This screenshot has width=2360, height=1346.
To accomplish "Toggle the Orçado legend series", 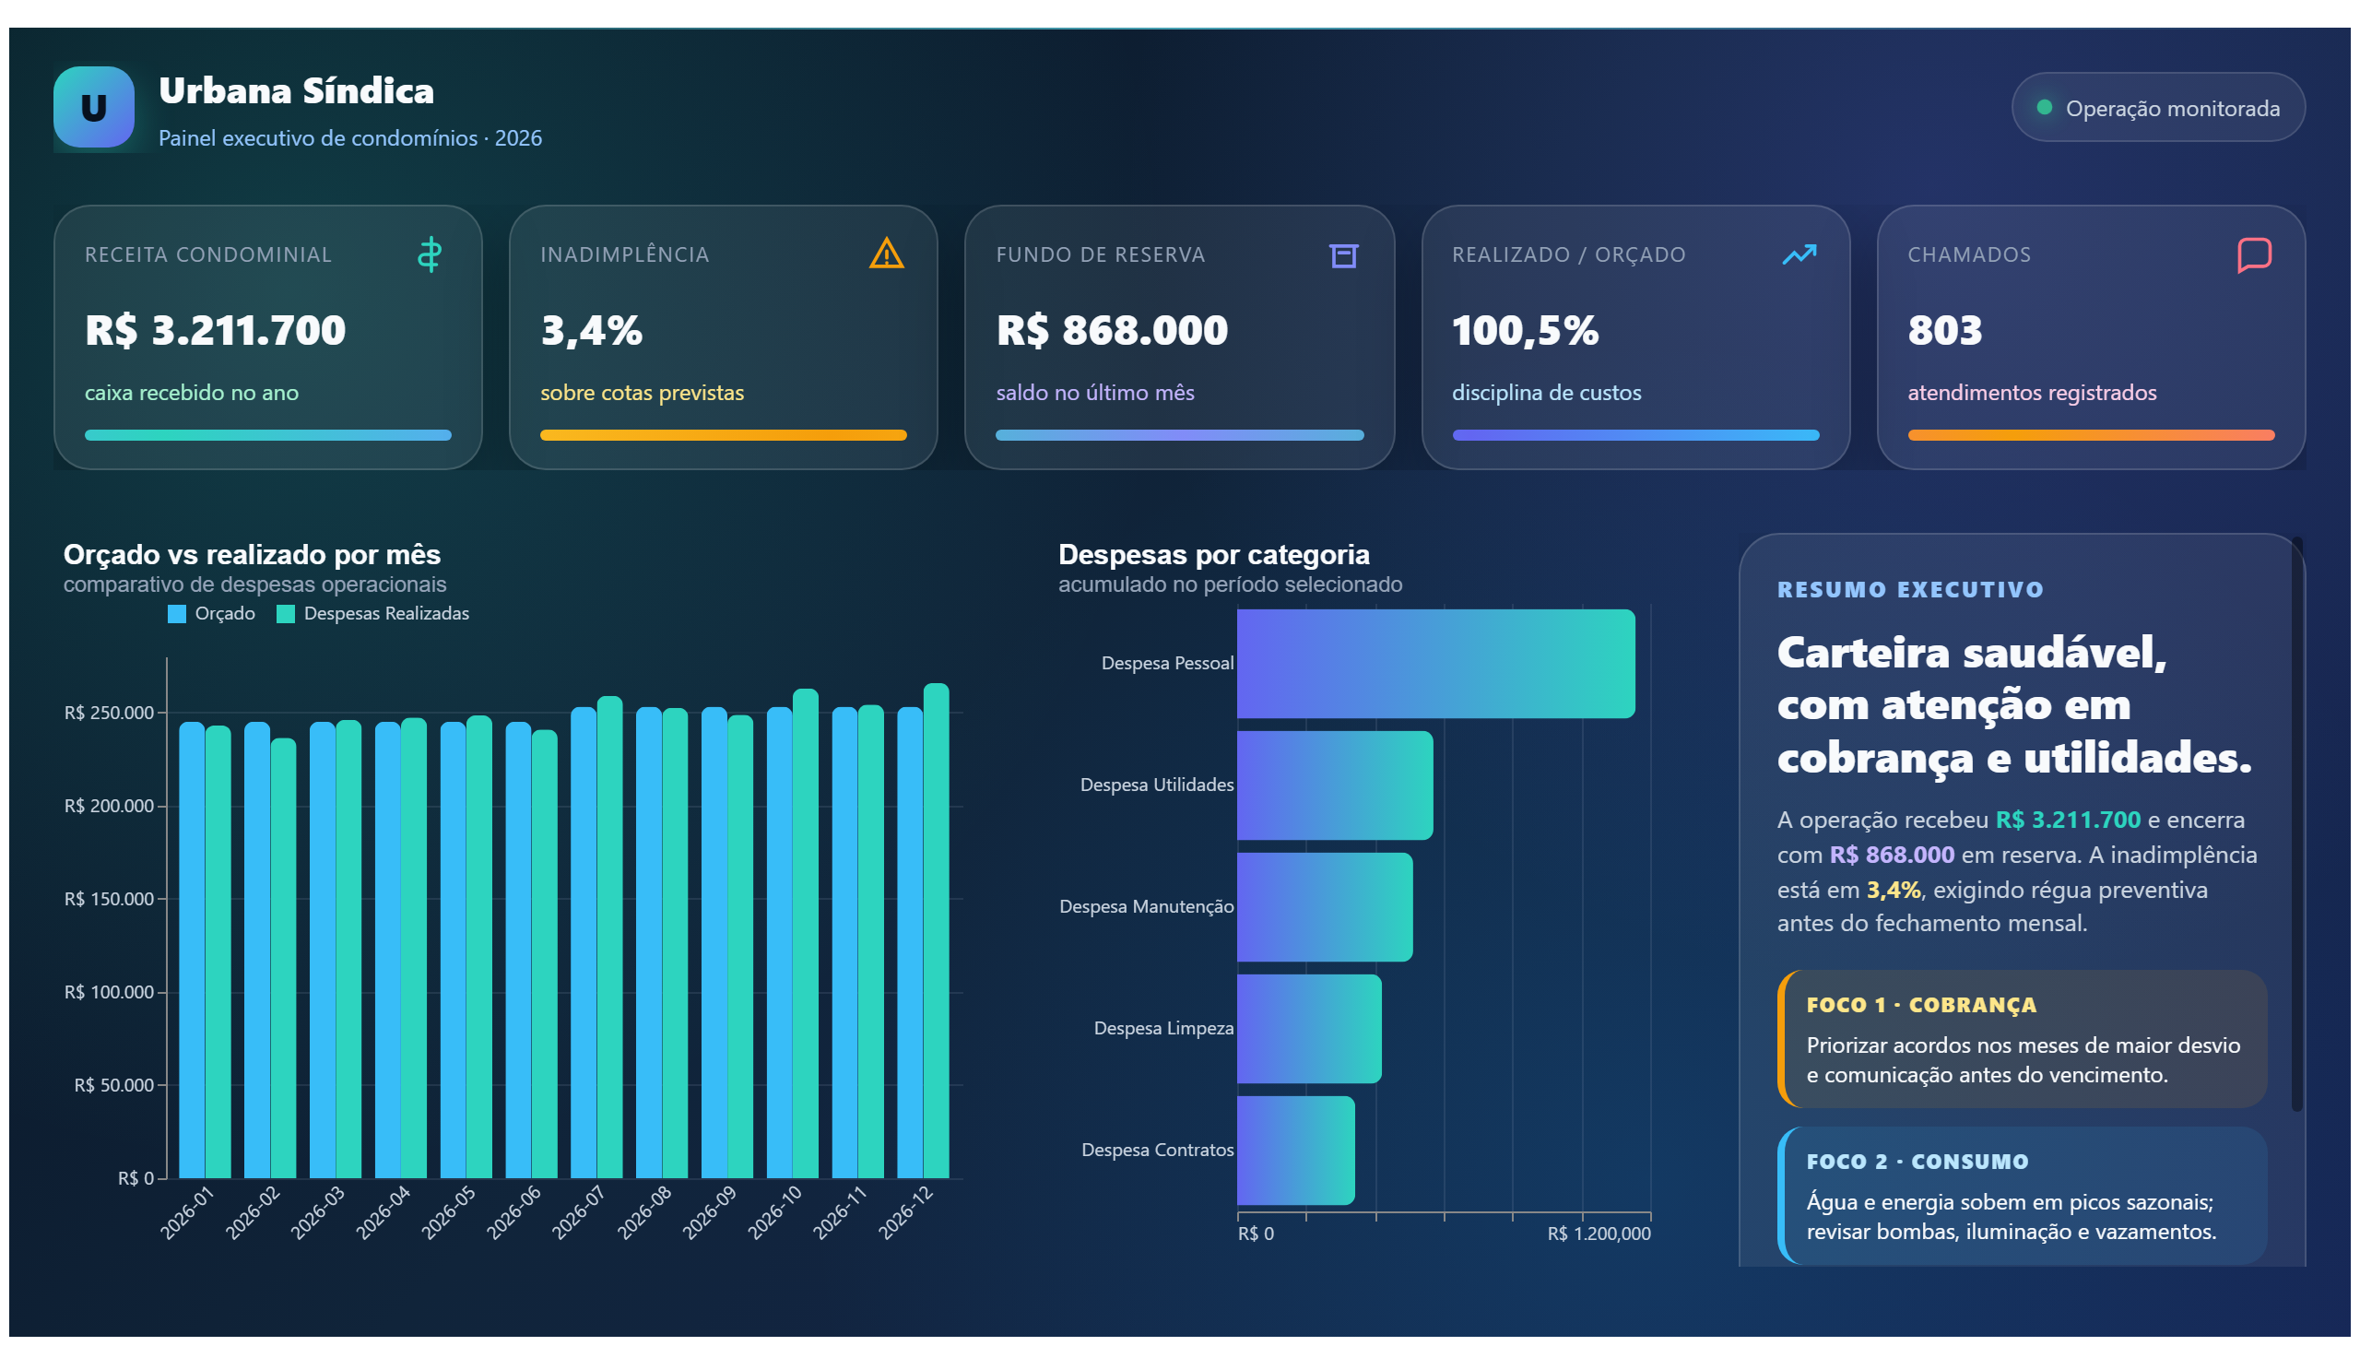I will (x=212, y=613).
